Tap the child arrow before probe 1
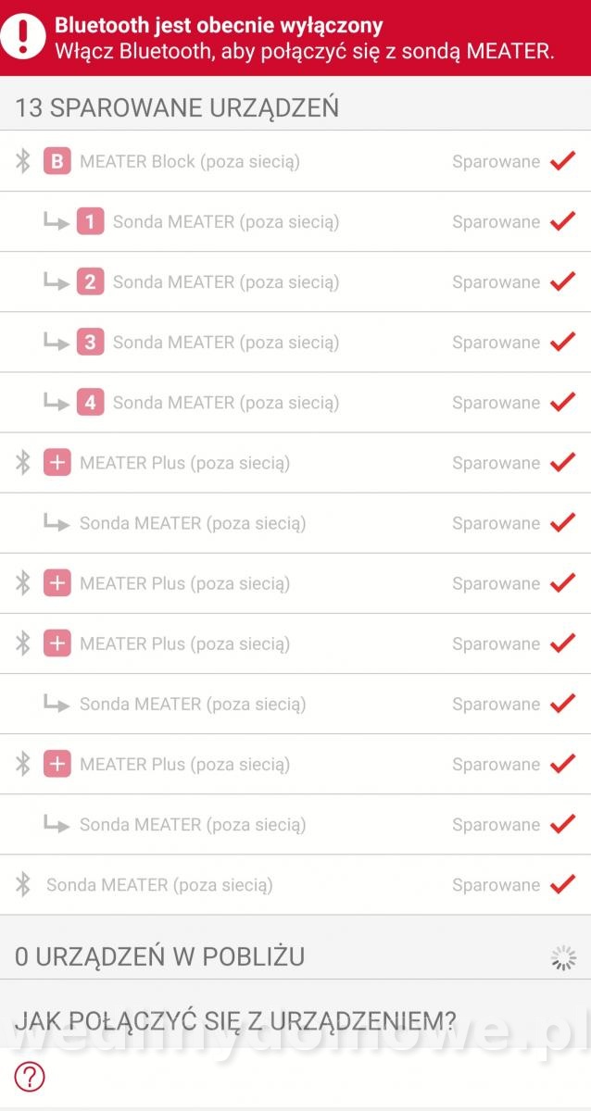The image size is (591, 1111). (x=57, y=222)
